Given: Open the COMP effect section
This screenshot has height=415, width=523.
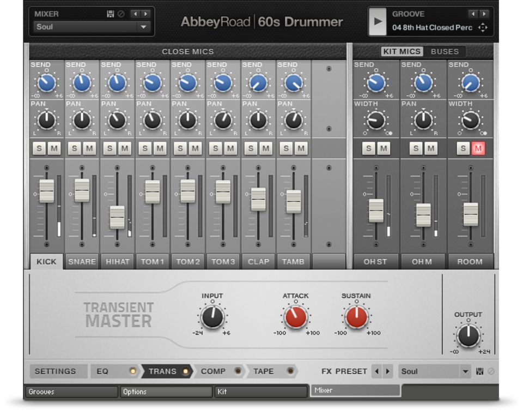Looking at the screenshot, I should (x=214, y=371).
